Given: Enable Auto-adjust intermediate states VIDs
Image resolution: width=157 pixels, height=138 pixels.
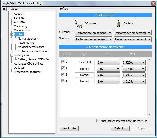Looking at the screenshot, I should click(98, 121).
